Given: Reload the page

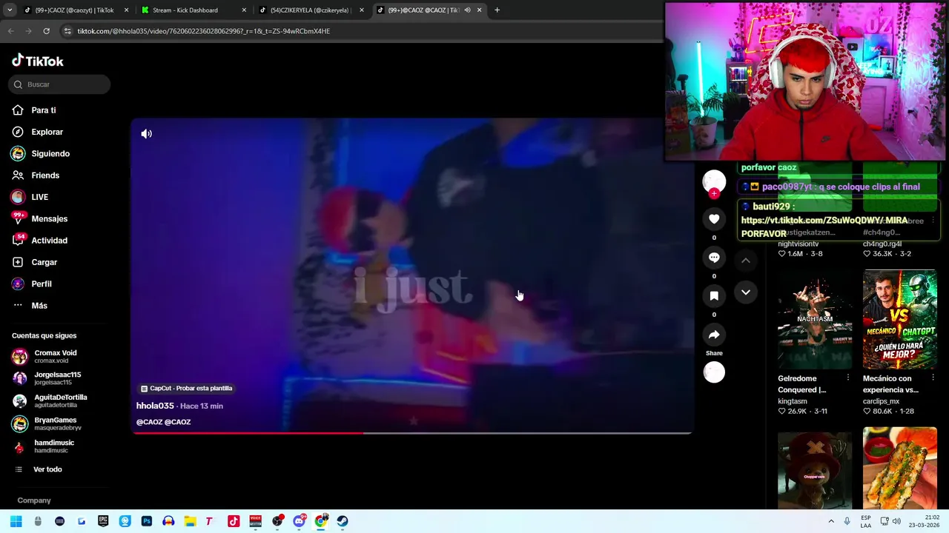Looking at the screenshot, I should (46, 31).
